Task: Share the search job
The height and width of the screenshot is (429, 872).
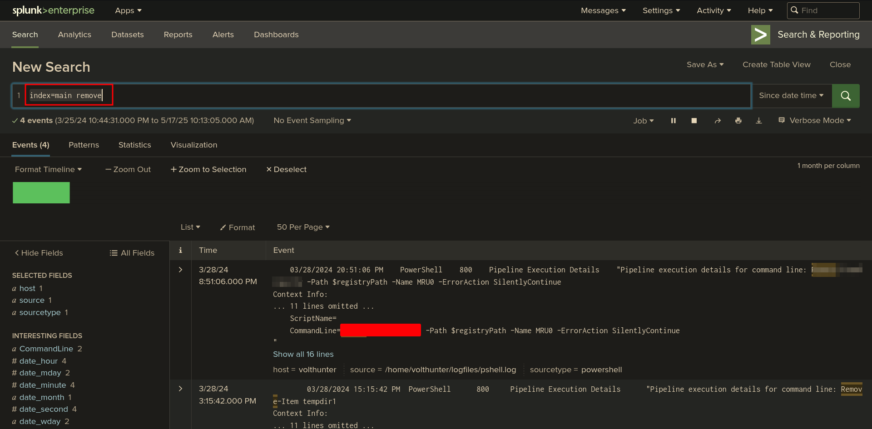Action: 718,121
